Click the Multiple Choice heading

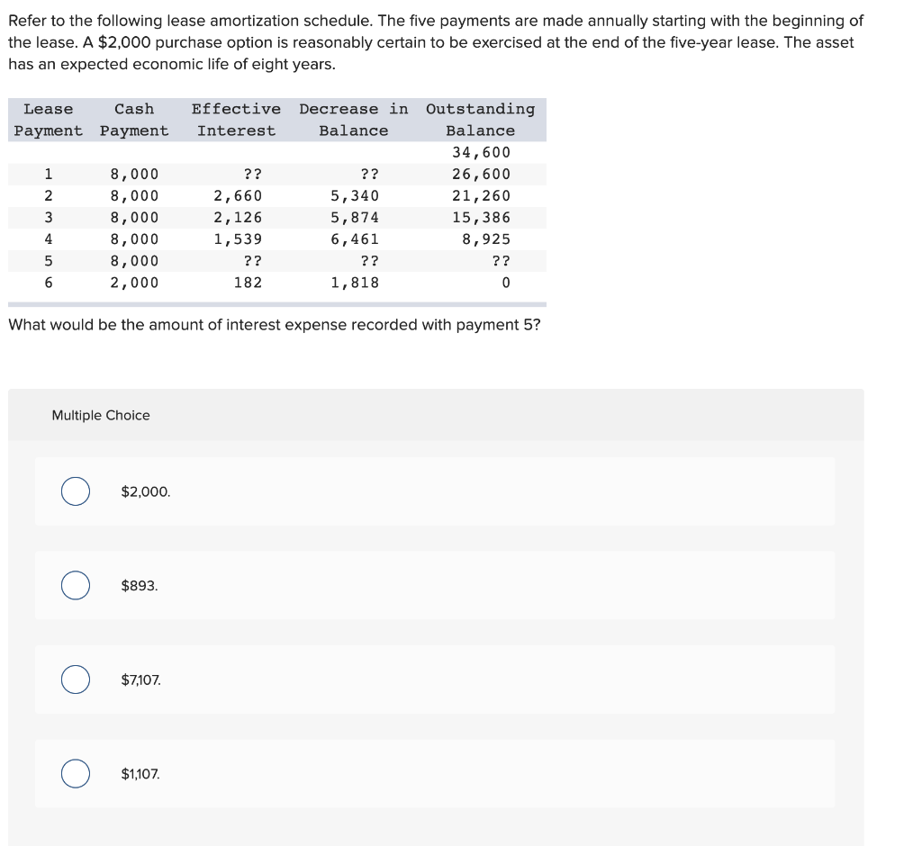coord(99,415)
